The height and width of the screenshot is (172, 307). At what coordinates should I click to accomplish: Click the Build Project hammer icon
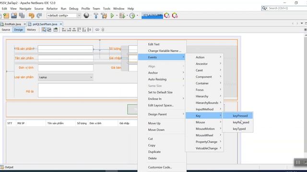click(x=96, y=16)
